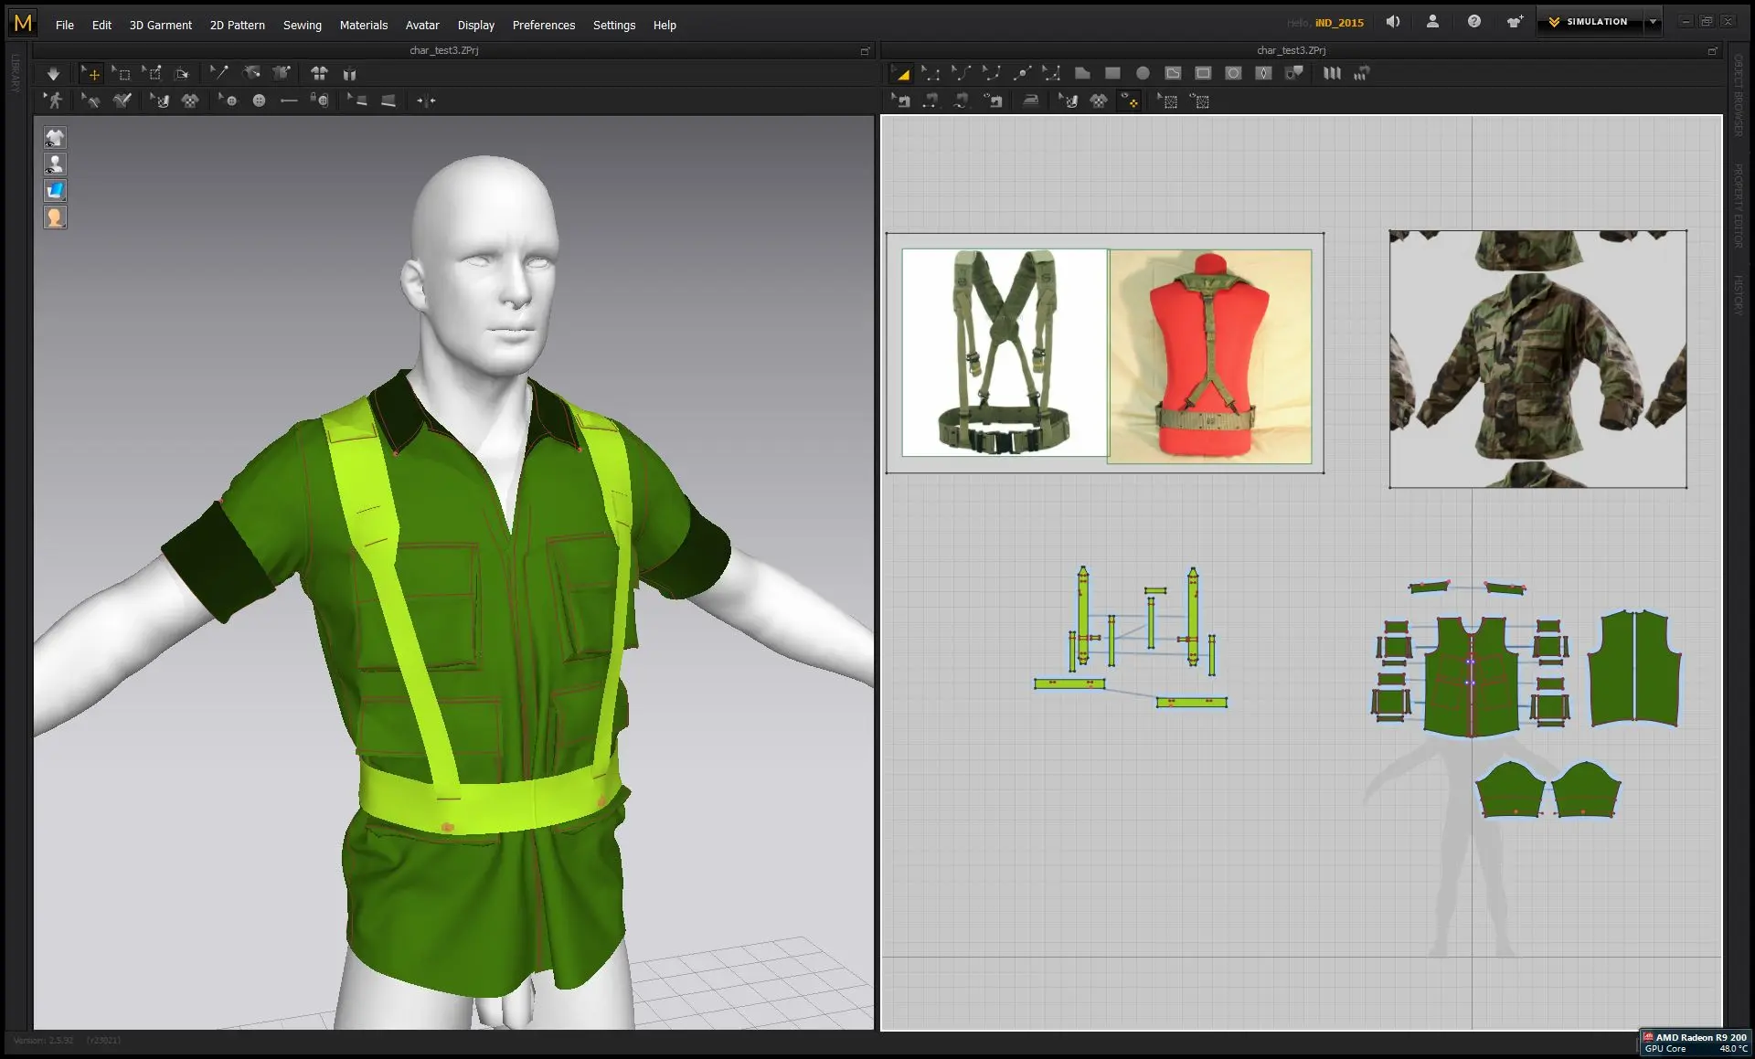Image resolution: width=1755 pixels, height=1059 pixels.
Task: Click the Button tool icon in 3D toolbar
Action: click(259, 101)
